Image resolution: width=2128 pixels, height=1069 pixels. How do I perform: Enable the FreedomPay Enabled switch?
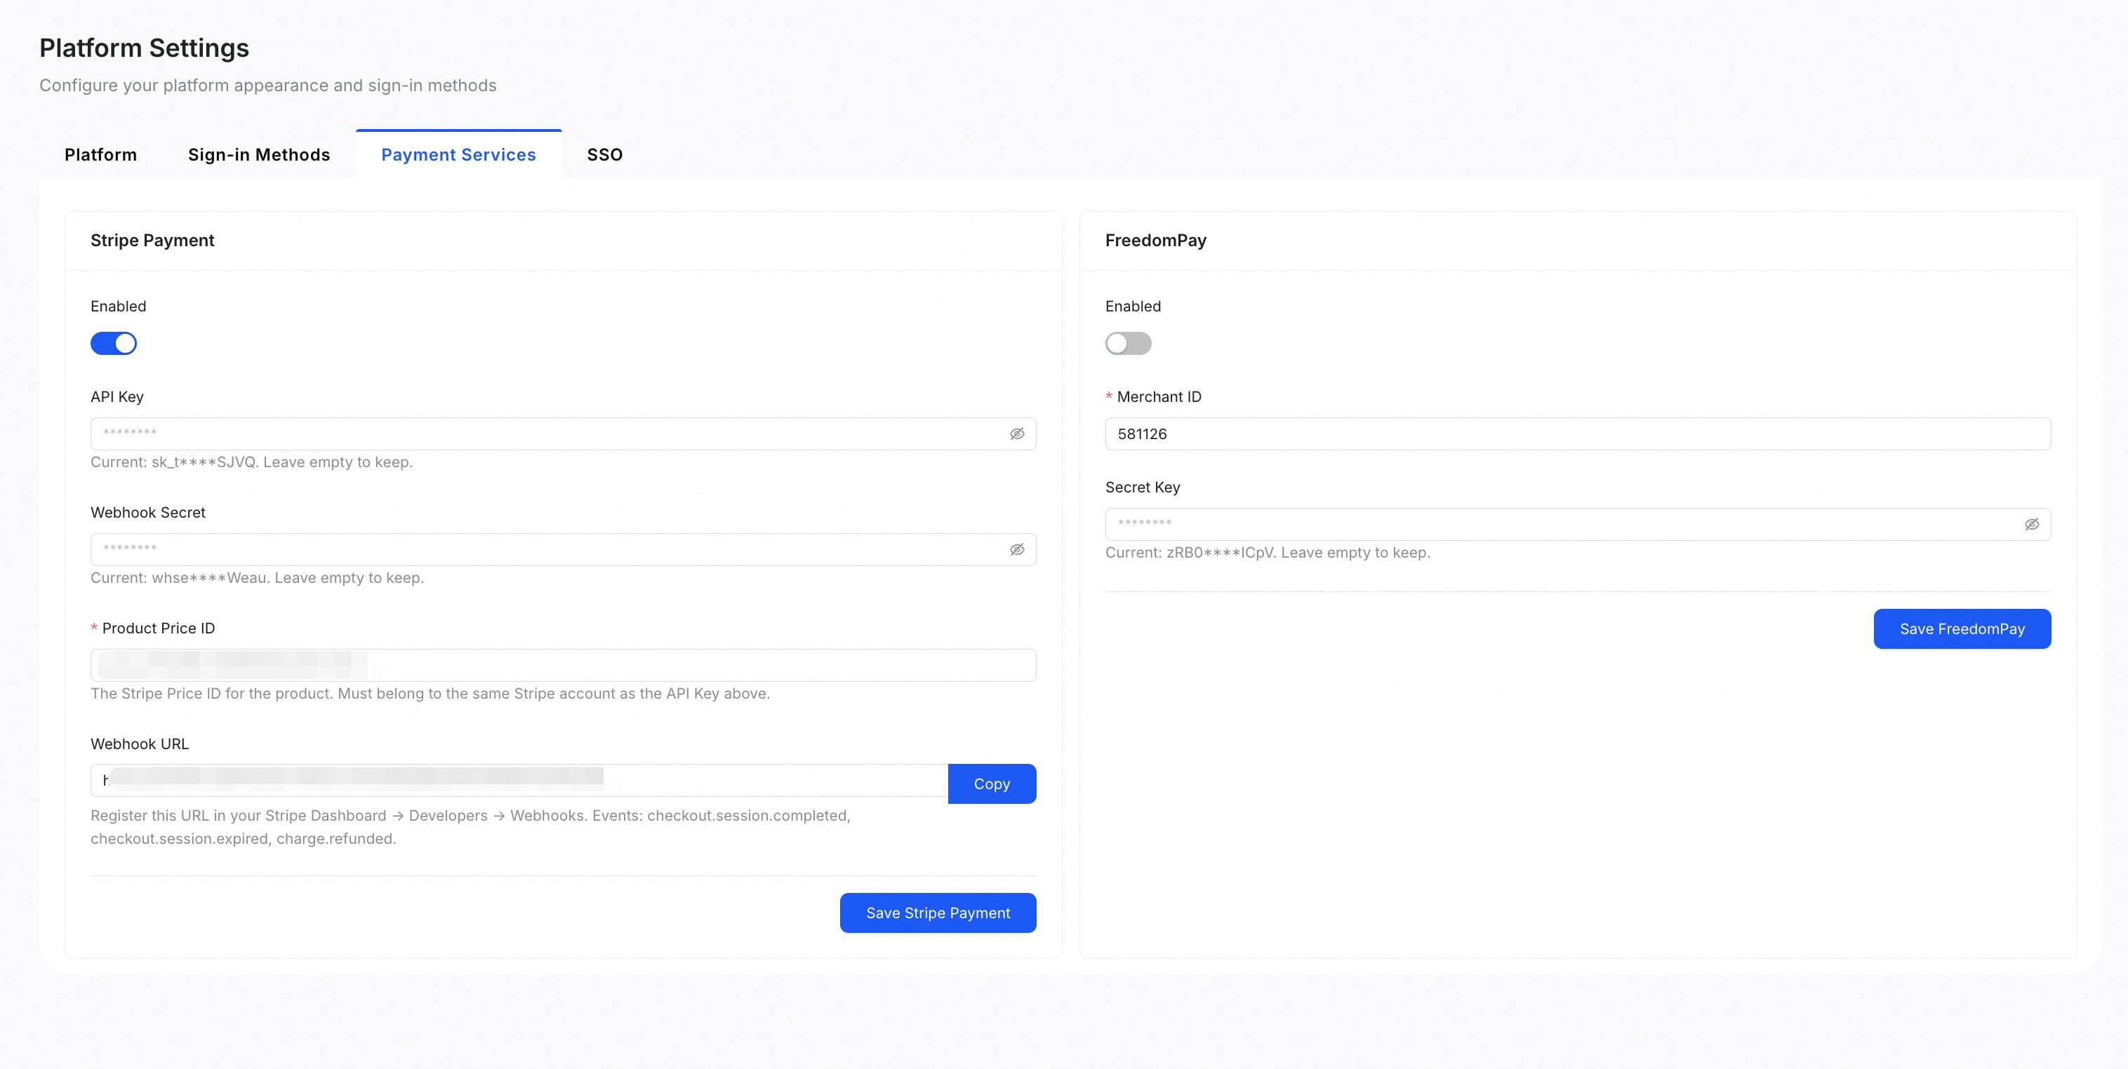pos(1128,344)
